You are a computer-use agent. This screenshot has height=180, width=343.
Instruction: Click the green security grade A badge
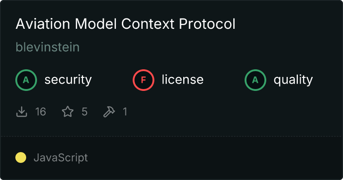(x=26, y=80)
